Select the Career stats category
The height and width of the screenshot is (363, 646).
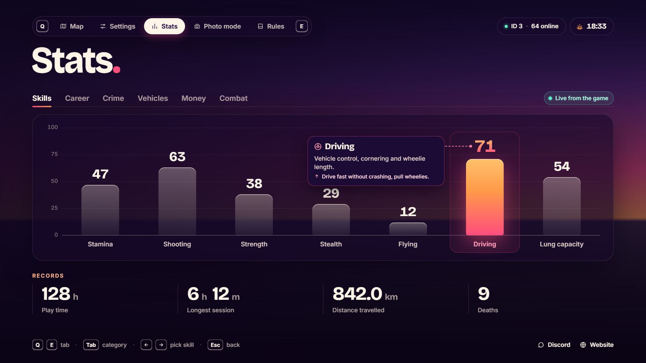pos(77,98)
